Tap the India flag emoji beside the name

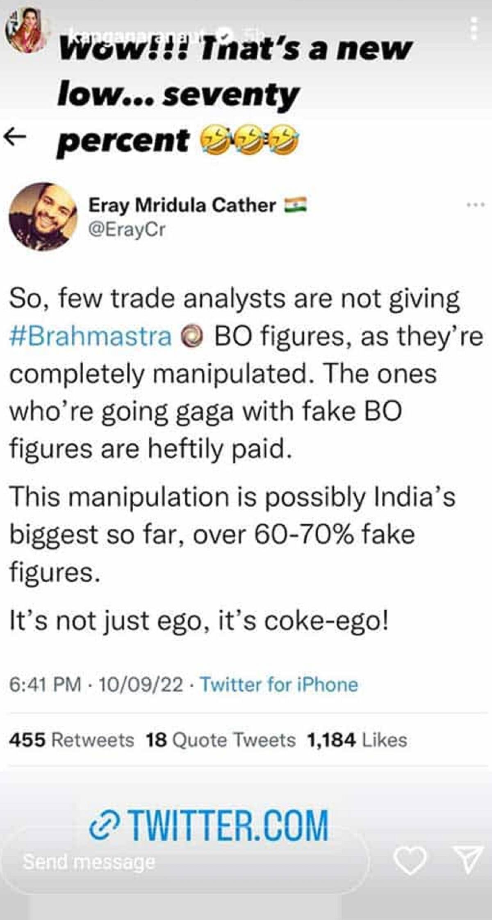click(296, 204)
